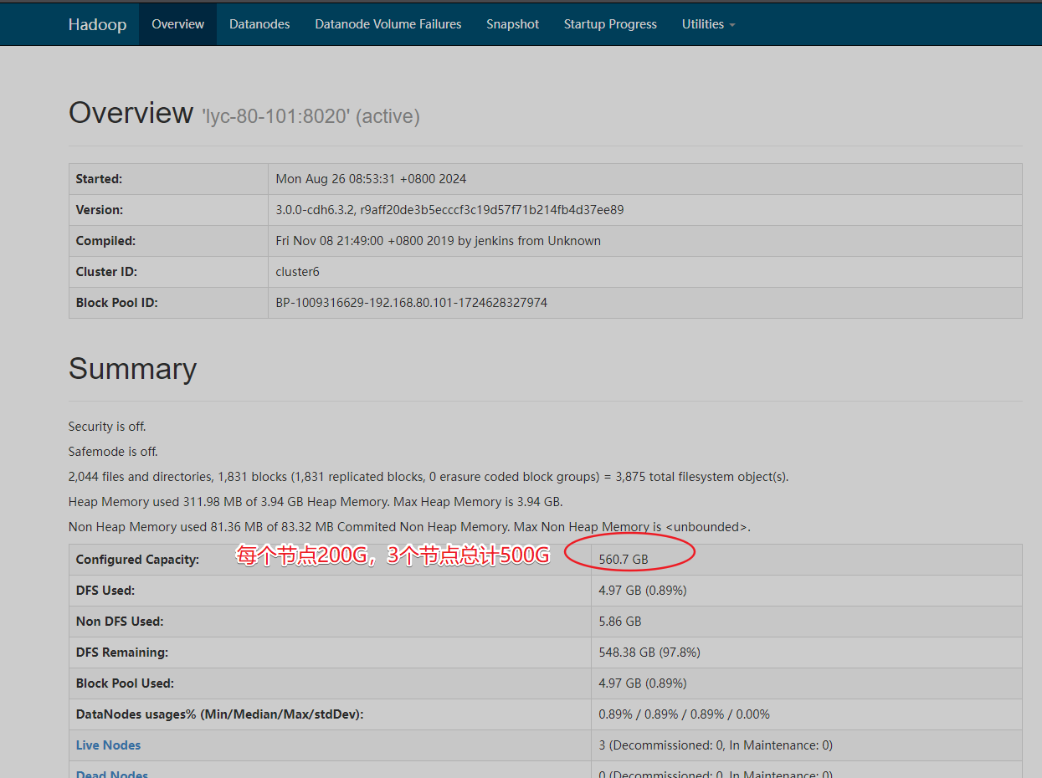Image resolution: width=1042 pixels, height=778 pixels.
Task: Open Datanode Volume Failures tab
Action: pyautogui.click(x=388, y=24)
